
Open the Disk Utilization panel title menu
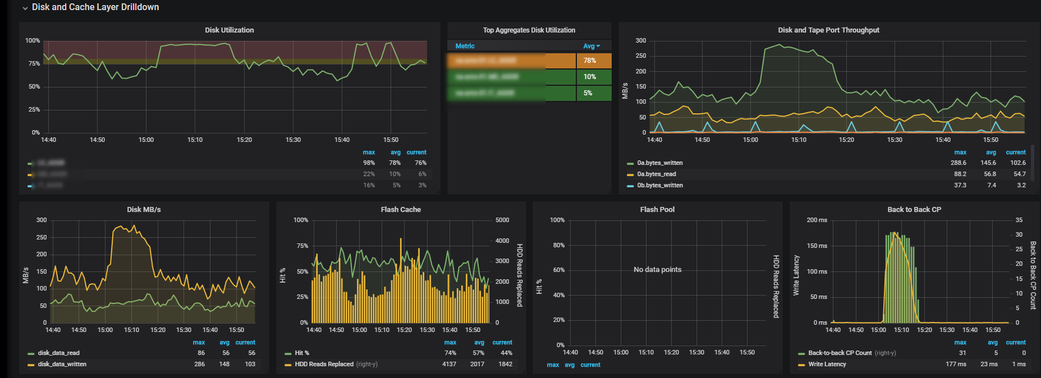point(229,30)
